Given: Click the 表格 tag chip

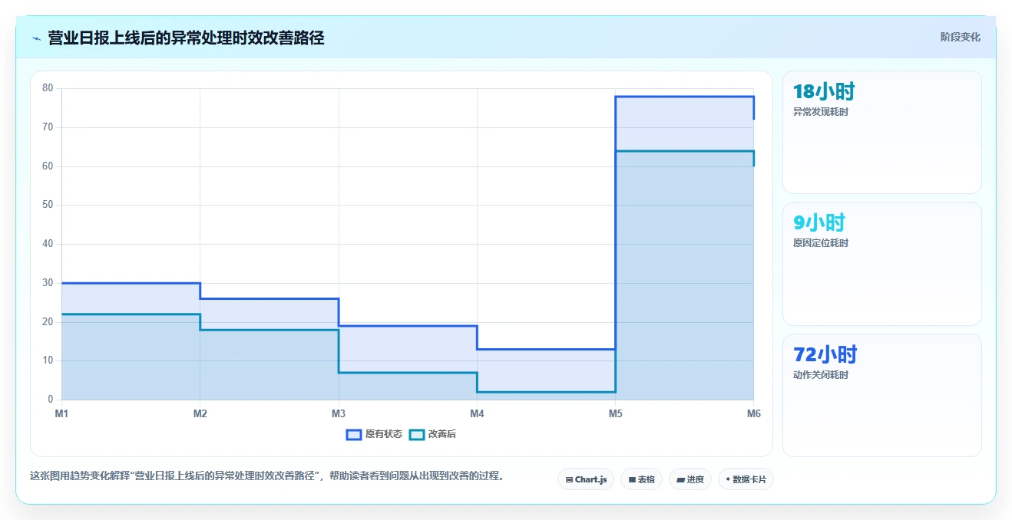Looking at the screenshot, I should 641,479.
